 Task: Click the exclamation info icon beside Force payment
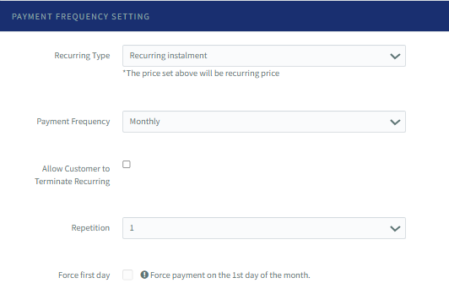(x=144, y=275)
